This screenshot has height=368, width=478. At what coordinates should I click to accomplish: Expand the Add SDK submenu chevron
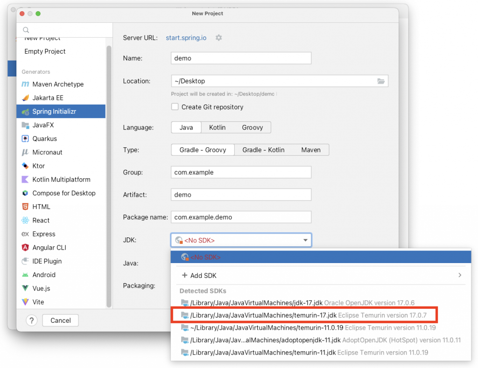460,275
